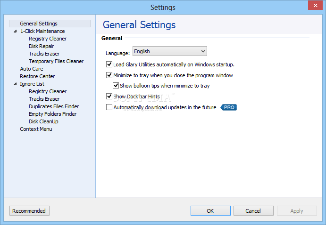Collapse the 1-Click Maintenance tree node

click(x=15, y=32)
